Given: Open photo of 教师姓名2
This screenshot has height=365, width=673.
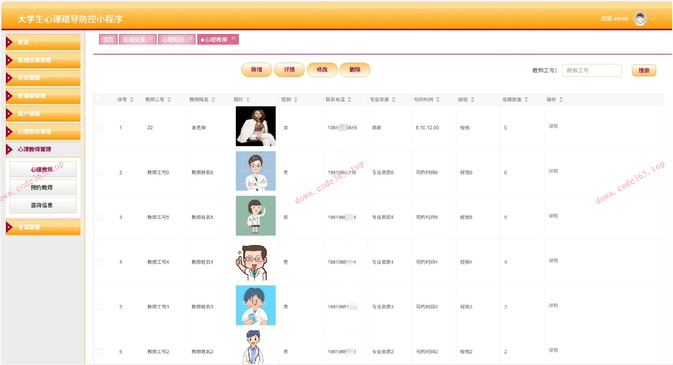Looking at the screenshot, I should click(x=256, y=347).
